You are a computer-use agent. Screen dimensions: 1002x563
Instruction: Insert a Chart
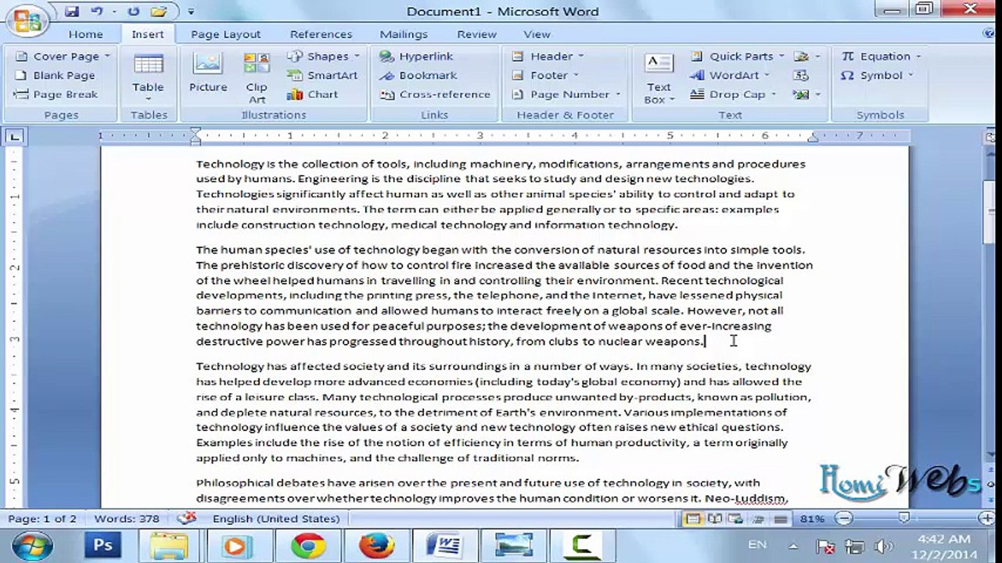point(313,94)
